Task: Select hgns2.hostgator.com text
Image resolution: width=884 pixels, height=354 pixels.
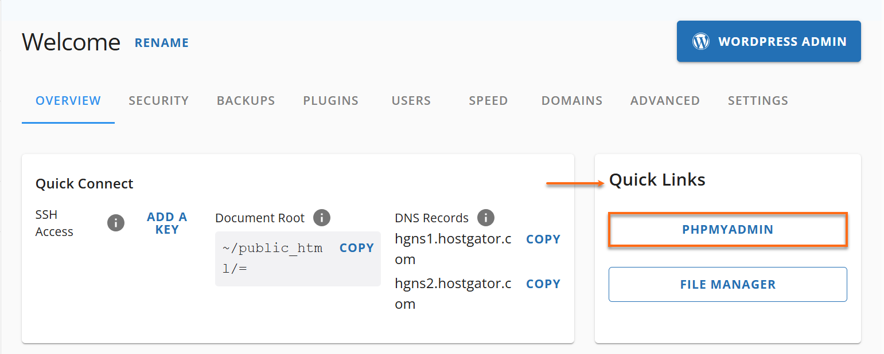Action: point(453,294)
